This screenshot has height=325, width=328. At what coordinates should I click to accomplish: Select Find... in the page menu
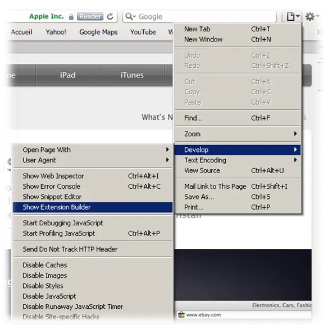pyautogui.click(x=237, y=118)
